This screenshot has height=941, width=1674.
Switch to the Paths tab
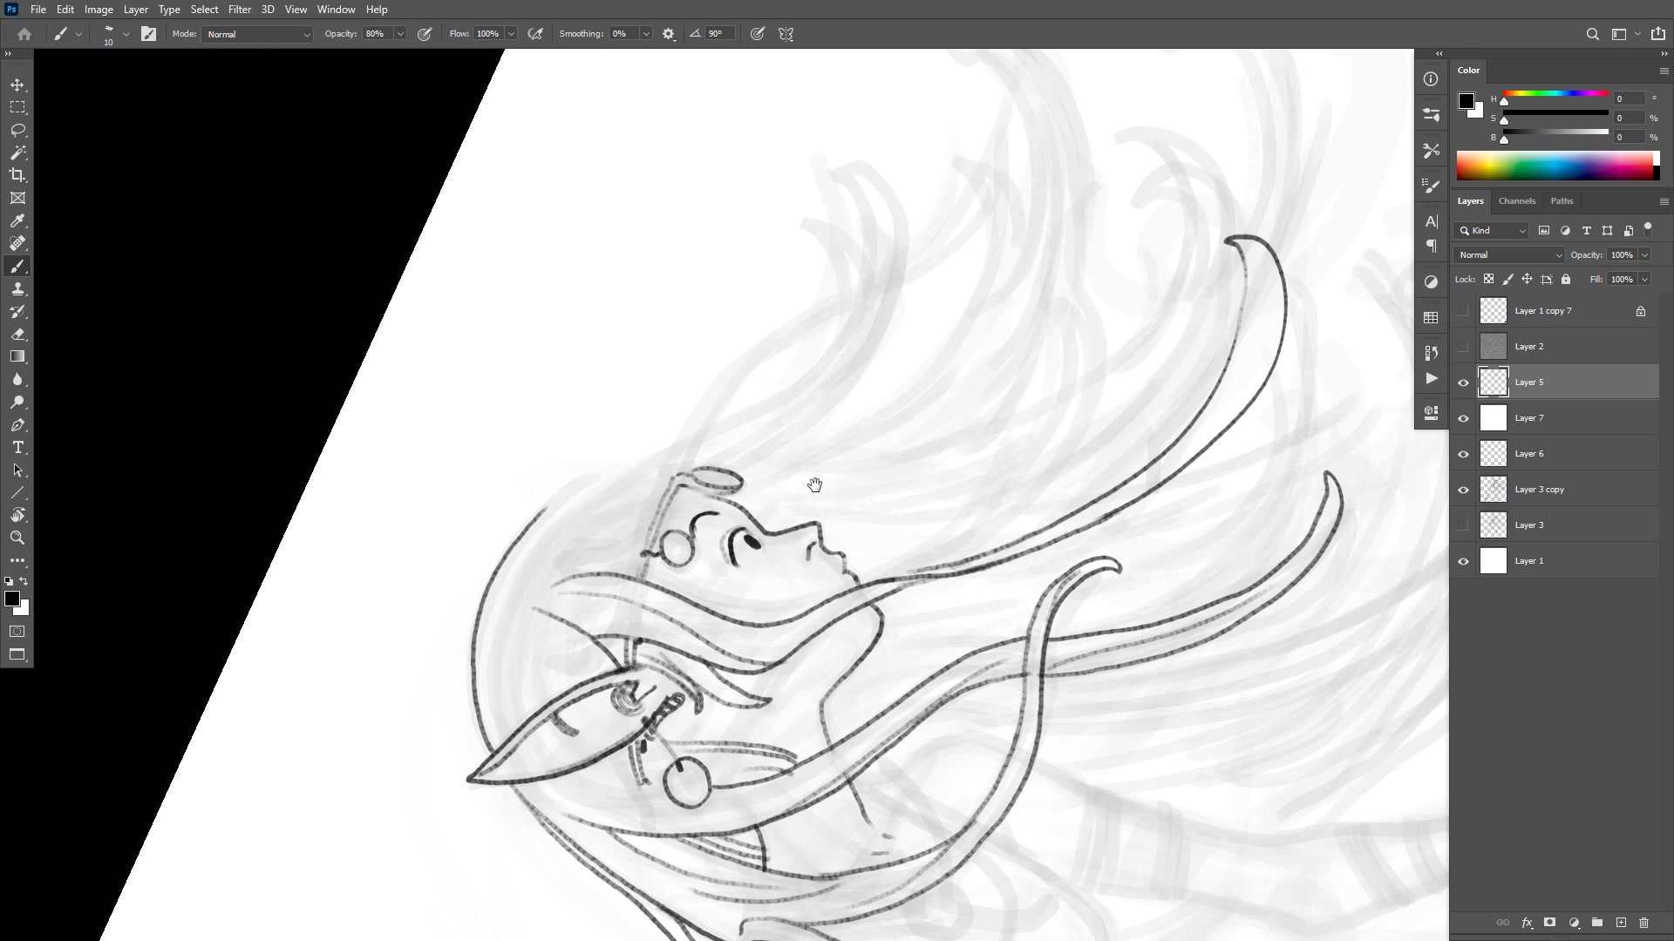[1562, 201]
